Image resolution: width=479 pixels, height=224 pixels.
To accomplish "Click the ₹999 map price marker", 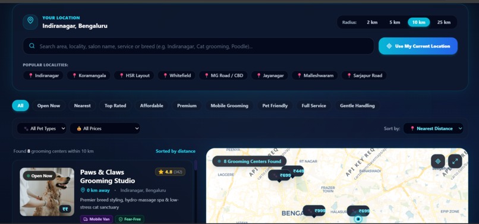I will tap(314, 211).
